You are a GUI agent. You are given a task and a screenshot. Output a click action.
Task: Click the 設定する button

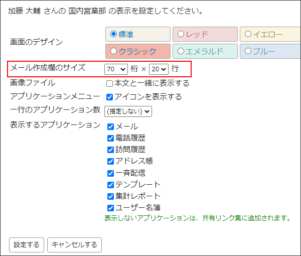click(x=27, y=245)
